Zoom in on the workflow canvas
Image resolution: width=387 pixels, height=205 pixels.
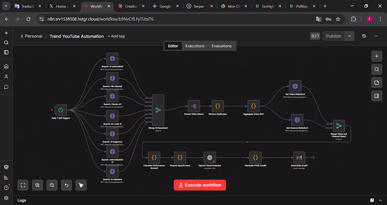[x=38, y=185]
